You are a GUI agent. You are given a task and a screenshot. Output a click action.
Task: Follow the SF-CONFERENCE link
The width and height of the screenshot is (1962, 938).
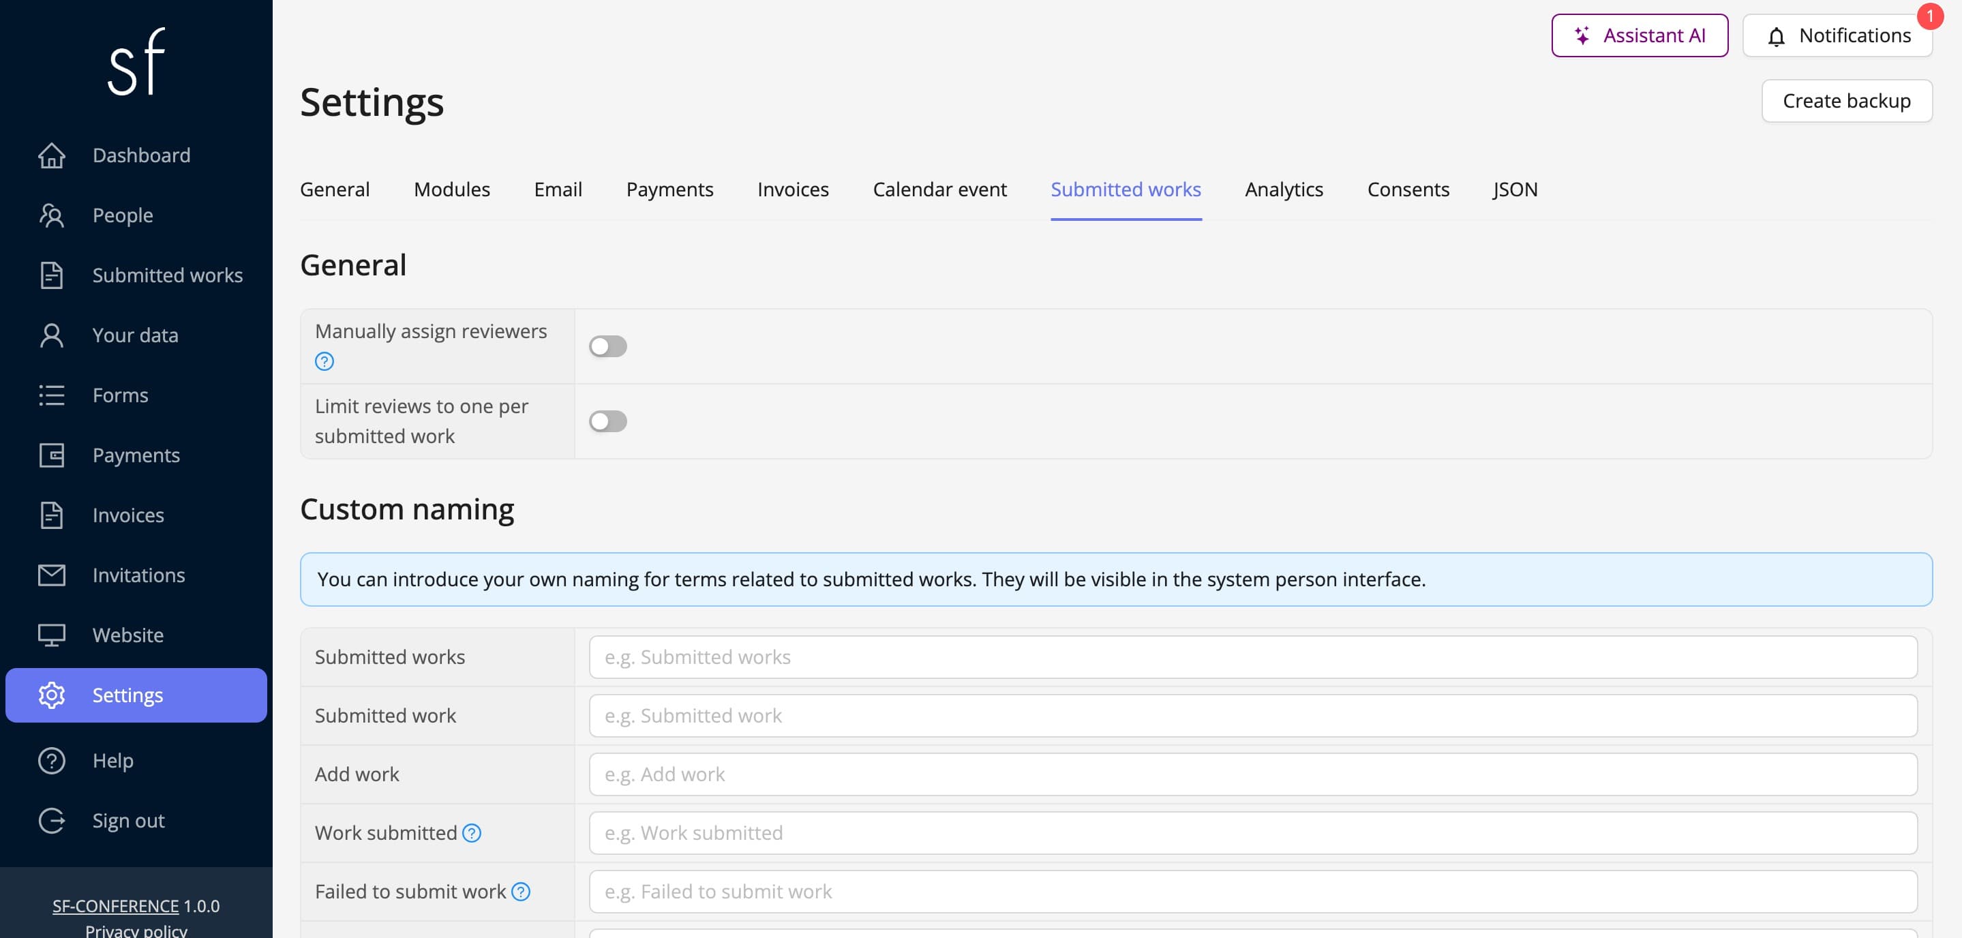[115, 906]
